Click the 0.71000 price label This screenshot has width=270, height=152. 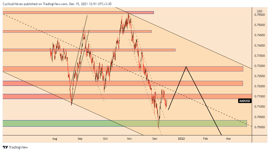click(x=260, y=107)
